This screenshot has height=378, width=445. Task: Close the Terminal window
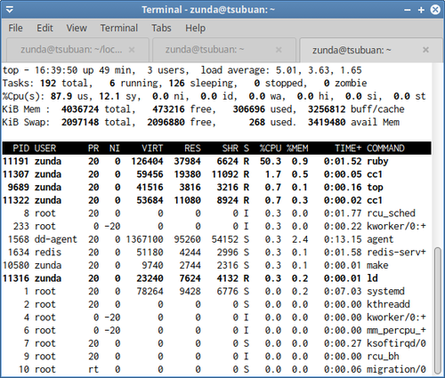click(435, 10)
